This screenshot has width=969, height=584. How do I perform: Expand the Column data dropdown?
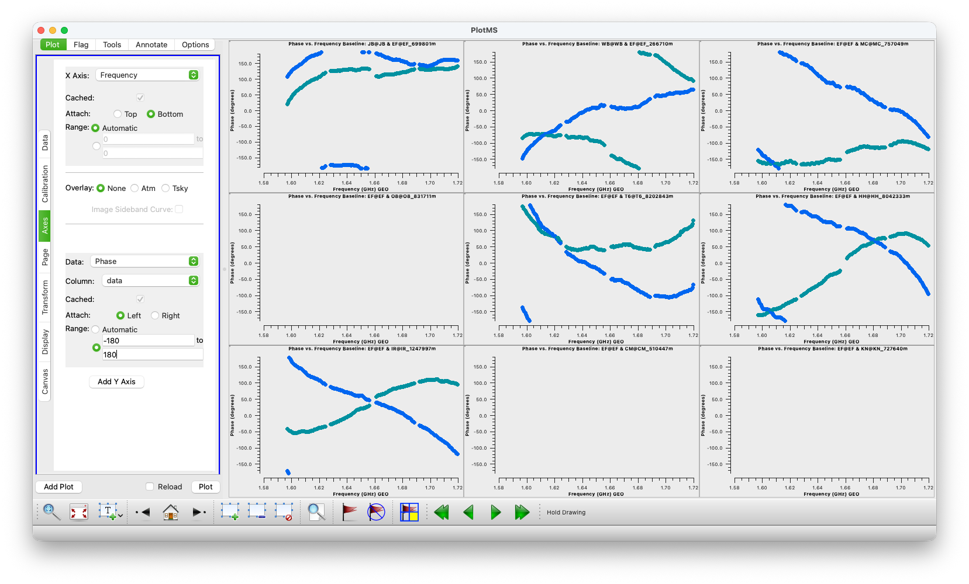point(151,280)
